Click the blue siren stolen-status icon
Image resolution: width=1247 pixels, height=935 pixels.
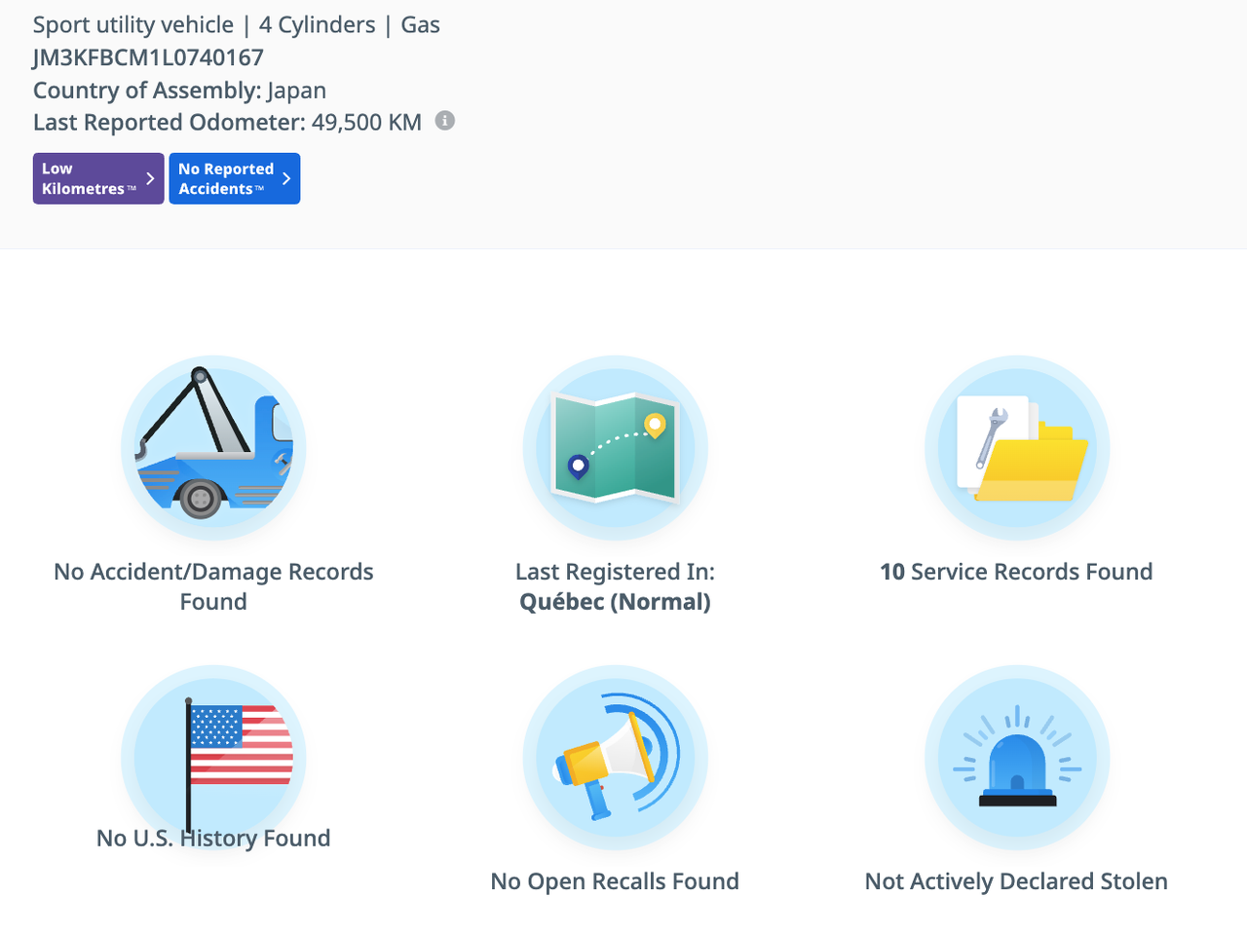point(1016,758)
